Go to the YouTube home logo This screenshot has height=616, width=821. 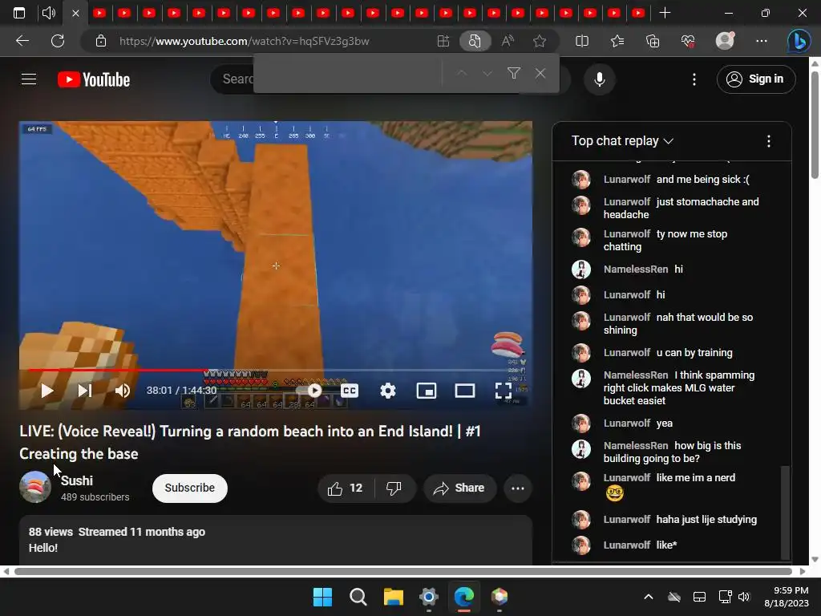pyautogui.click(x=94, y=79)
